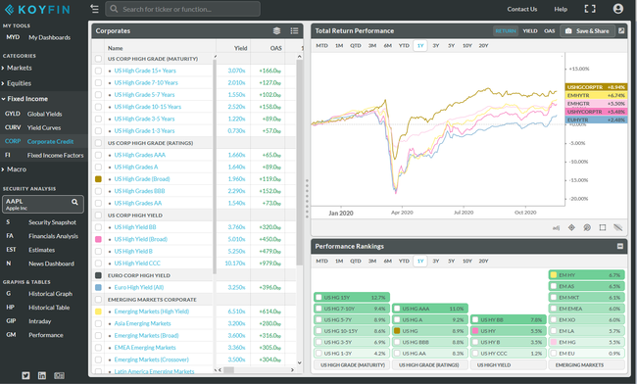Viewport: 637px width, 384px height.
Task: Click the AAPL security search magnifier
Action: [74, 202]
